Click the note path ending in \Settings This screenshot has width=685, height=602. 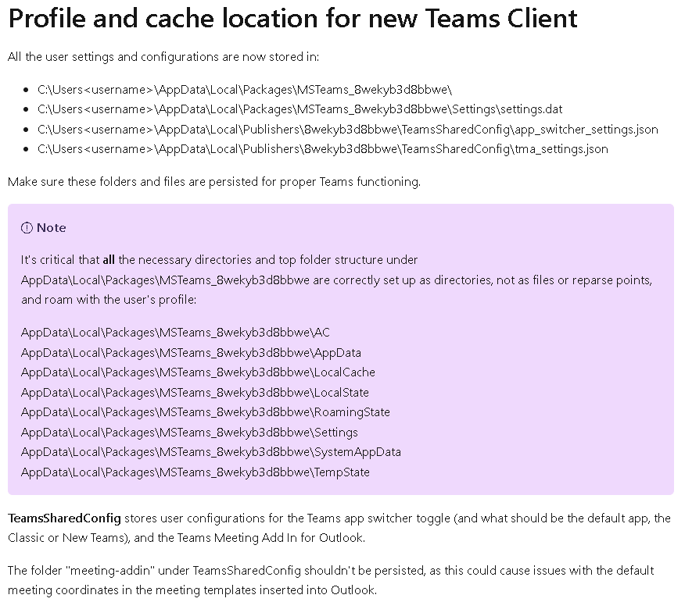[189, 433]
